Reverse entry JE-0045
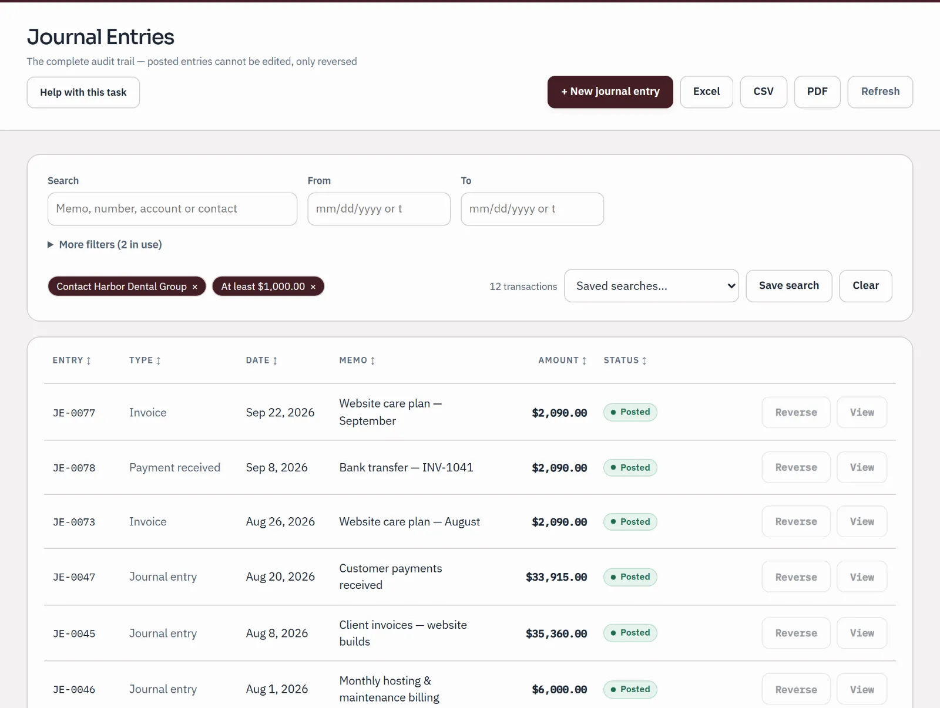Screen dimensions: 940x708 [x=796, y=633]
